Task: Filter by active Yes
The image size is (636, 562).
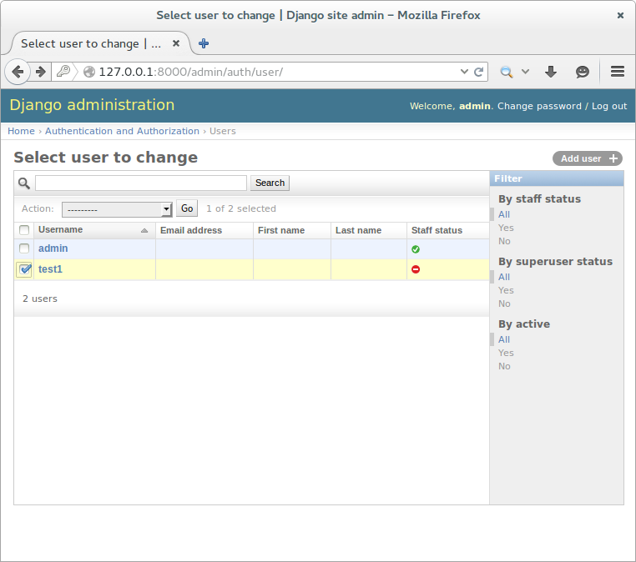Action: [x=506, y=353]
